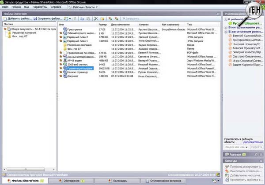265x185 pixels.
Task: Select Фин. год 07 folder in tree
Action: (19, 36)
